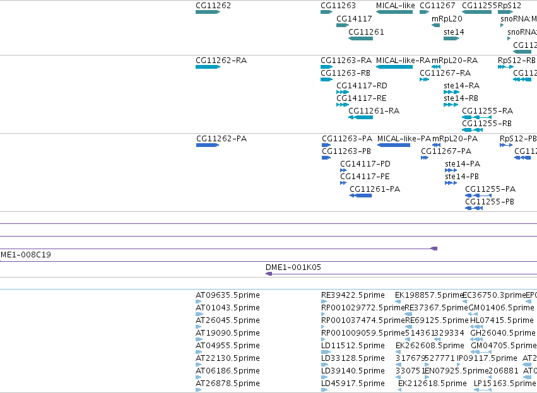Select the LD33128.5prime EST
The height and width of the screenshot is (393, 537).
coord(324,365)
